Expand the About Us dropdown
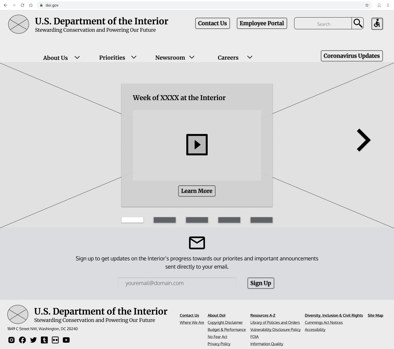This screenshot has height=349, width=394. pos(61,58)
